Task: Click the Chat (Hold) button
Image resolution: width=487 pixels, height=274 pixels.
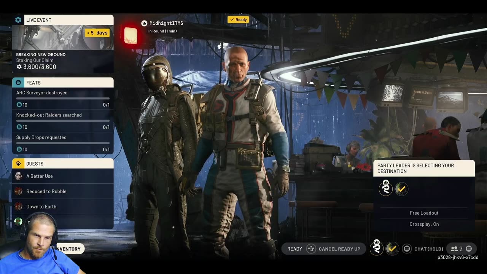Action: (x=423, y=249)
